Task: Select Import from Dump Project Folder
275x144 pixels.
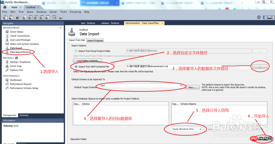Action: click(76, 51)
